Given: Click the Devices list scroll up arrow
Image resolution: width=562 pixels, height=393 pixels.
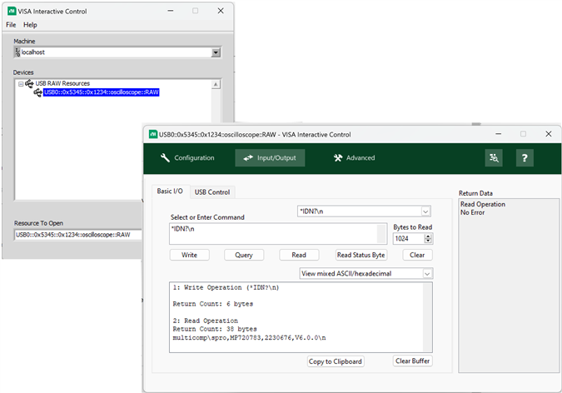Looking at the screenshot, I should point(216,85).
